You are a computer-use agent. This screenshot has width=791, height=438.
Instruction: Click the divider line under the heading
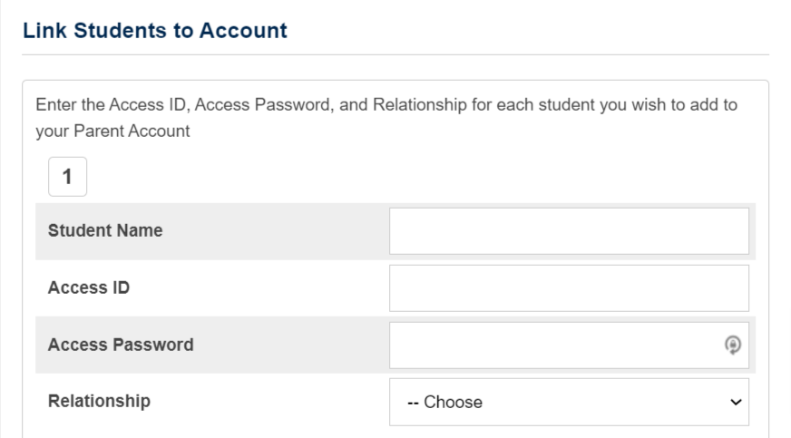(x=395, y=54)
